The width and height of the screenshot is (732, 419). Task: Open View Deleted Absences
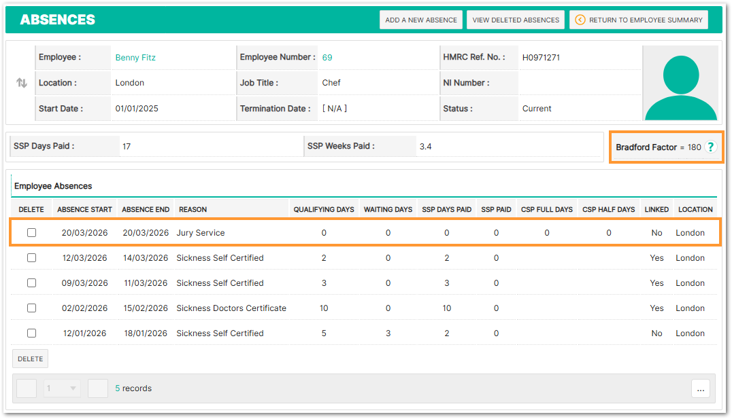[x=516, y=20]
